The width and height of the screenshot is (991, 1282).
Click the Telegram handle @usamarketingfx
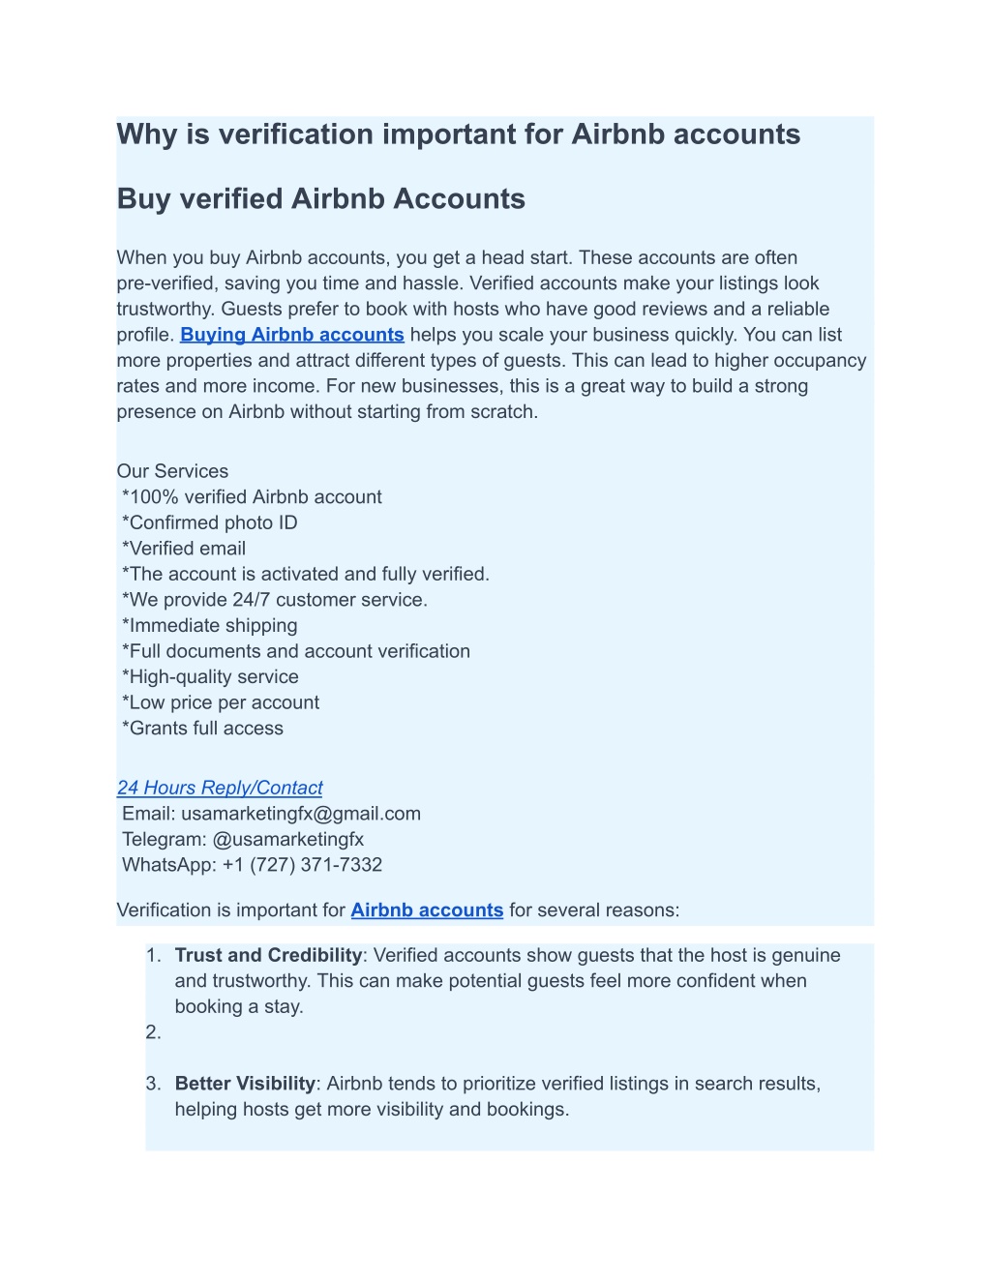pos(288,840)
